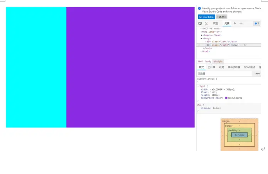The width and height of the screenshot is (268, 174).
Task: Select the body breadcrumb
Action: tap(208, 62)
